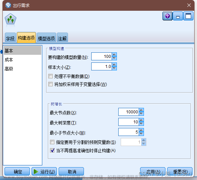Increase 样本大小 with up arrow

coord(114,65)
